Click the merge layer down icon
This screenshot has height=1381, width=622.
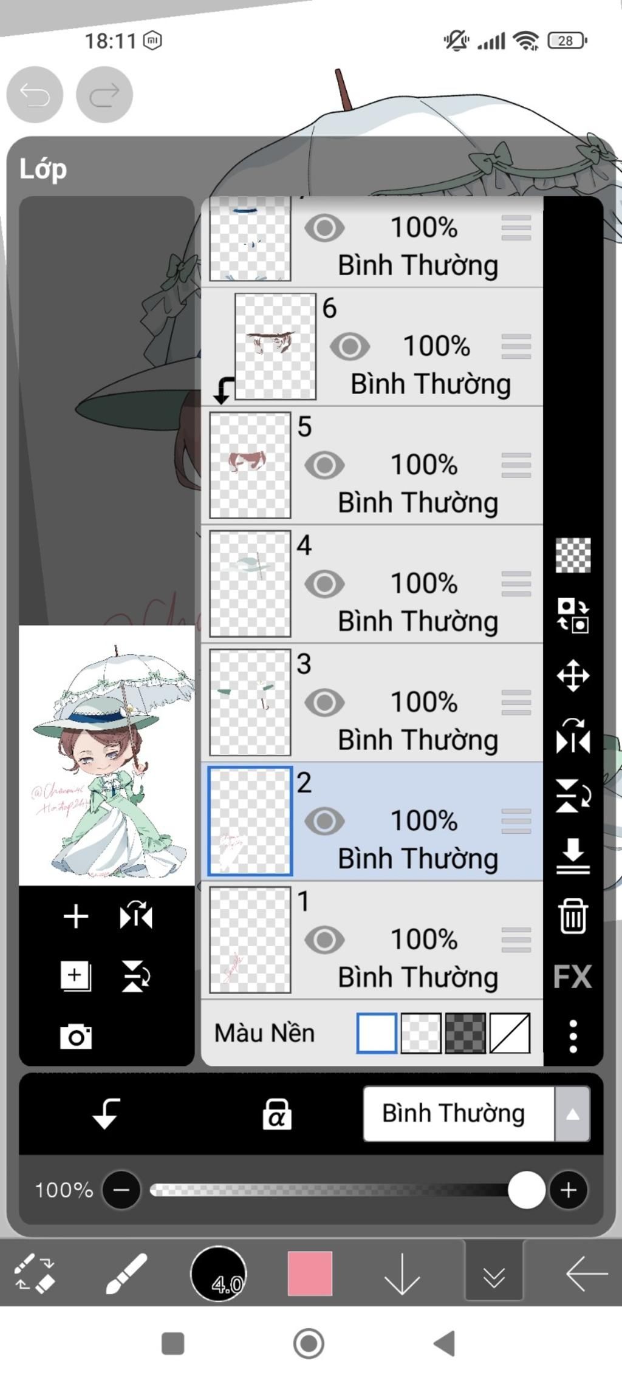[573, 856]
